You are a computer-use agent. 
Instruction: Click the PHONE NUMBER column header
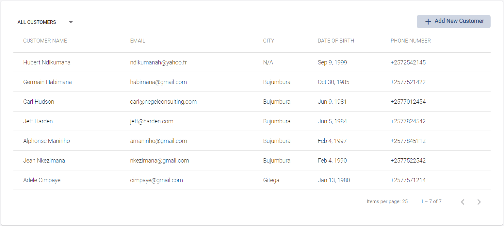[411, 41]
